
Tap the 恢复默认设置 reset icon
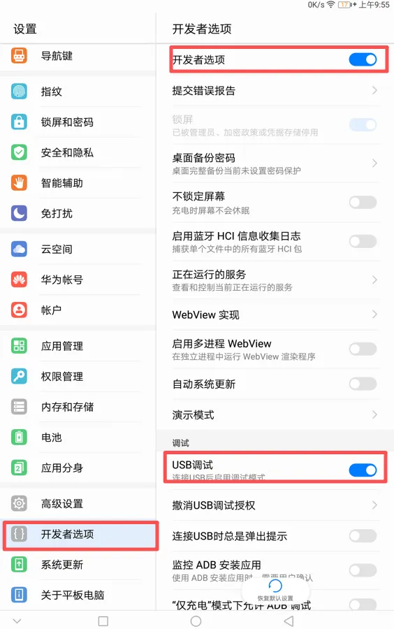tap(275, 586)
